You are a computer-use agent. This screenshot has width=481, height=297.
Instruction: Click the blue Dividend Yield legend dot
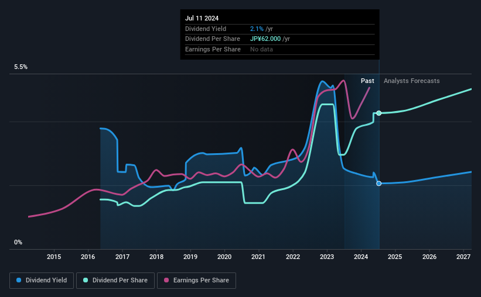click(x=19, y=280)
